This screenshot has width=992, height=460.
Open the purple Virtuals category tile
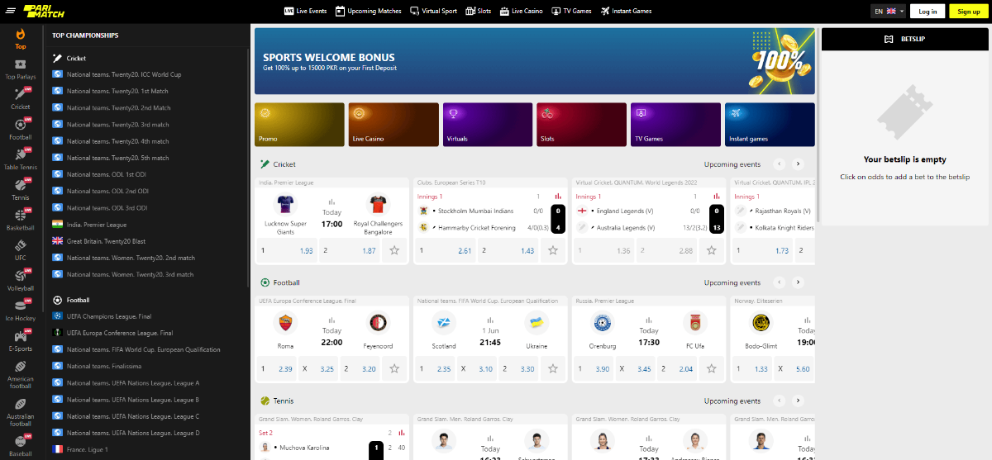point(488,125)
